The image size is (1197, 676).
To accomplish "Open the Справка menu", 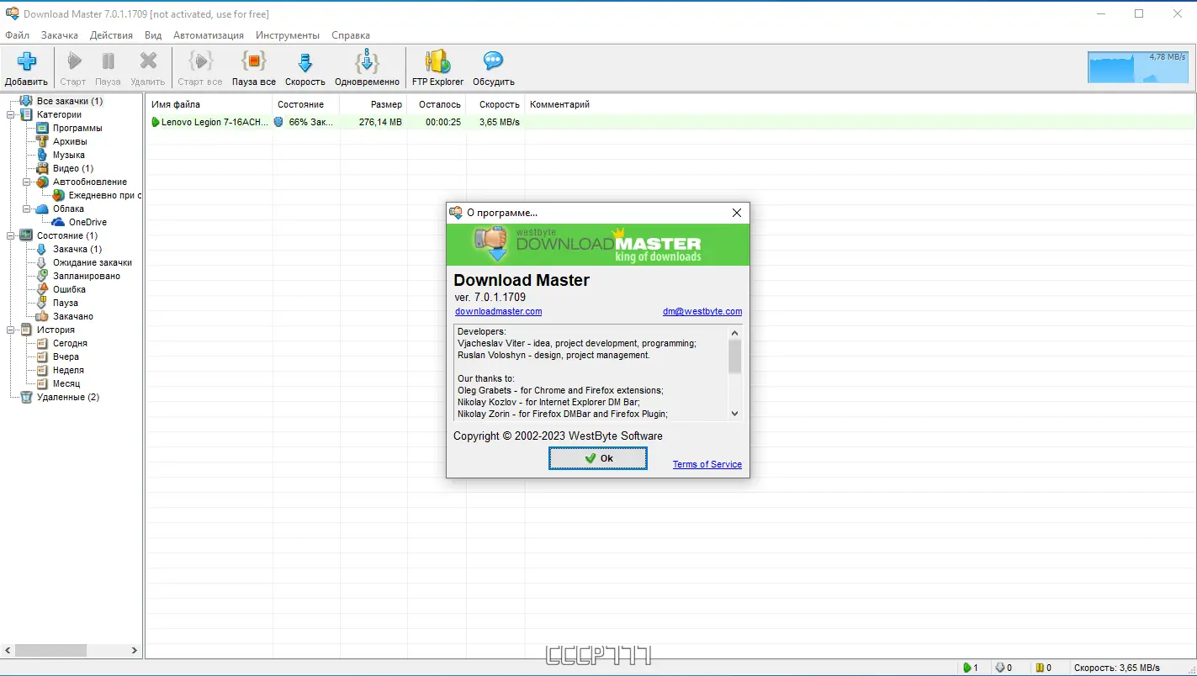I will [x=351, y=35].
